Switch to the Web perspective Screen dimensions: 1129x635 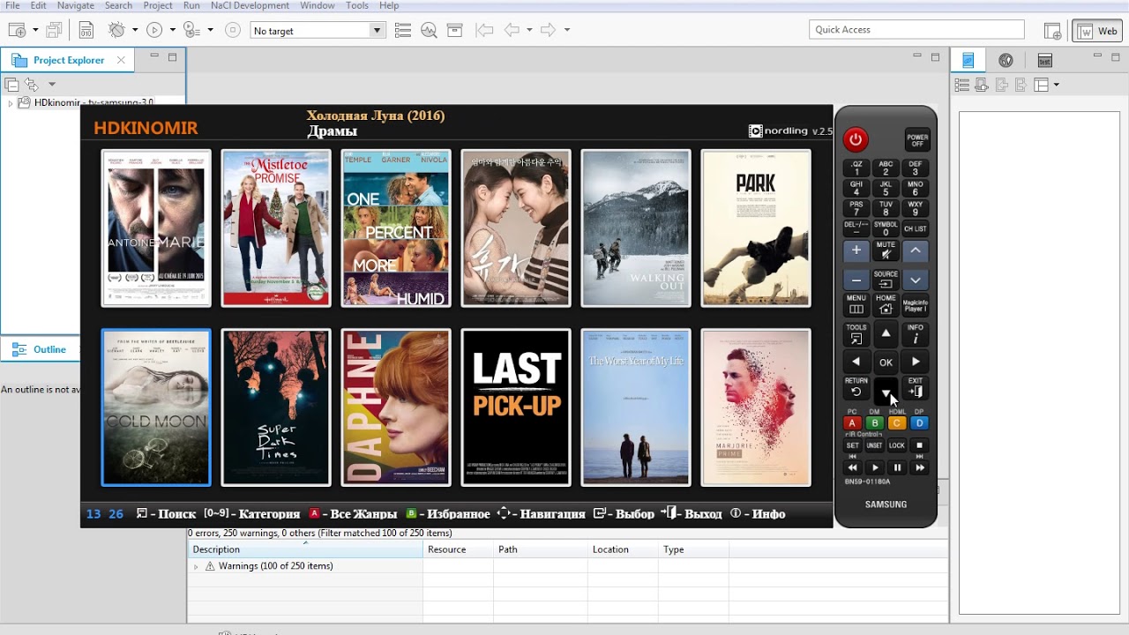(1097, 31)
